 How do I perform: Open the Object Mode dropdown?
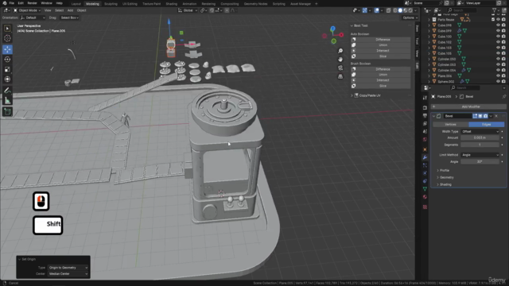point(27,10)
